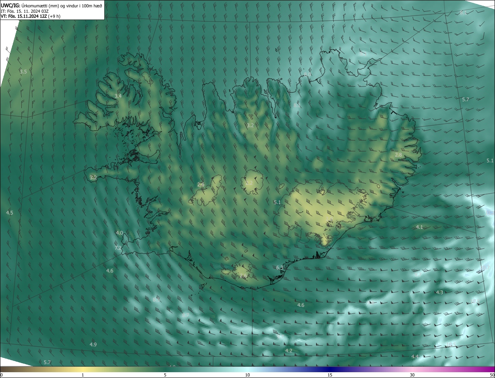The image size is (495, 378).
Task: Click the 'VT: Fös. 15.11.2024 12Z (+9 h)' line
Action: coord(31,16)
